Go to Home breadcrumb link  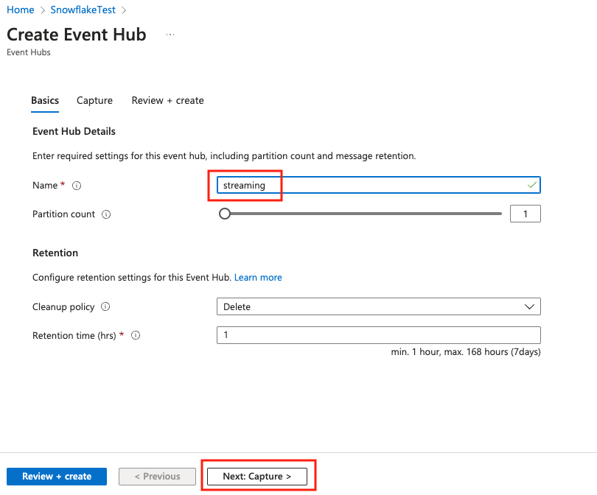pos(21,10)
